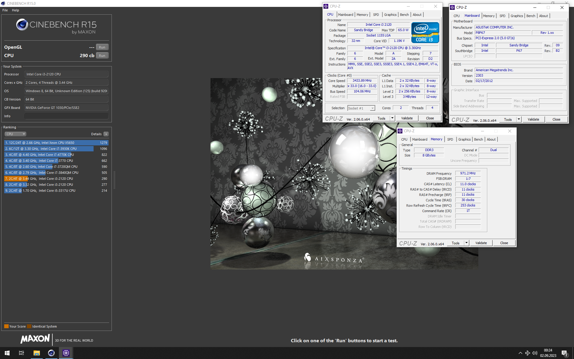Click Tools button in CPU-Z Mainboard window
574x359 pixels.
tap(508, 119)
